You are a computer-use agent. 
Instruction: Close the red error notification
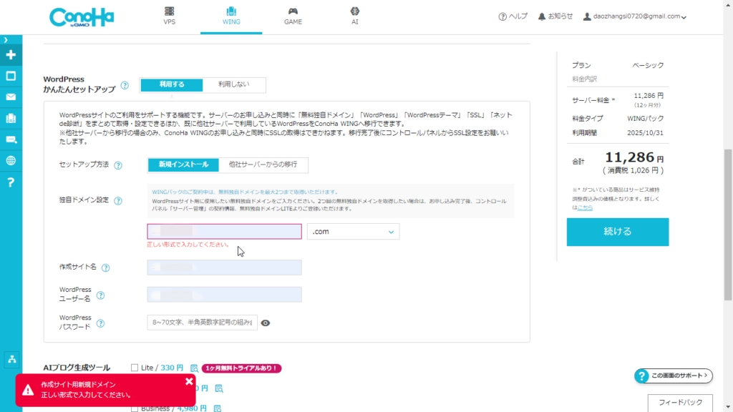coord(189,381)
